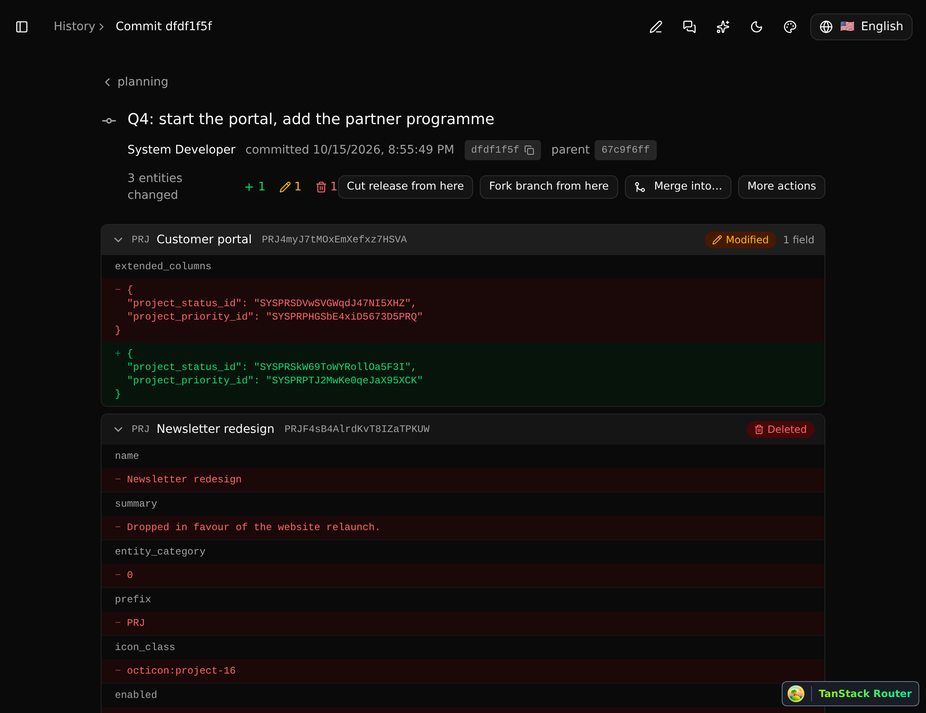The image size is (926, 713).
Task: Toggle dark mode moon icon
Action: 757,27
